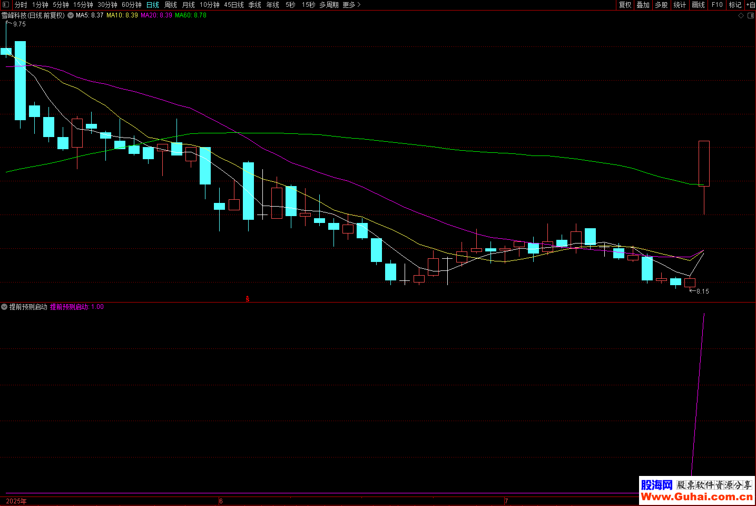Select the 15秒 period
Image resolution: width=756 pixels, height=506 pixels.
pos(309,5)
